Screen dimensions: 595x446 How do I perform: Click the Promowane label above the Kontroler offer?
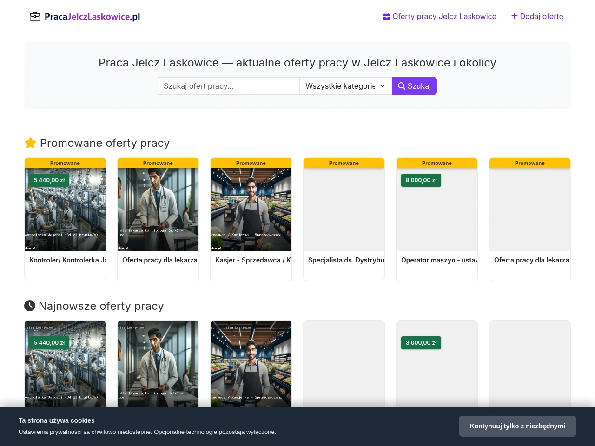click(65, 163)
